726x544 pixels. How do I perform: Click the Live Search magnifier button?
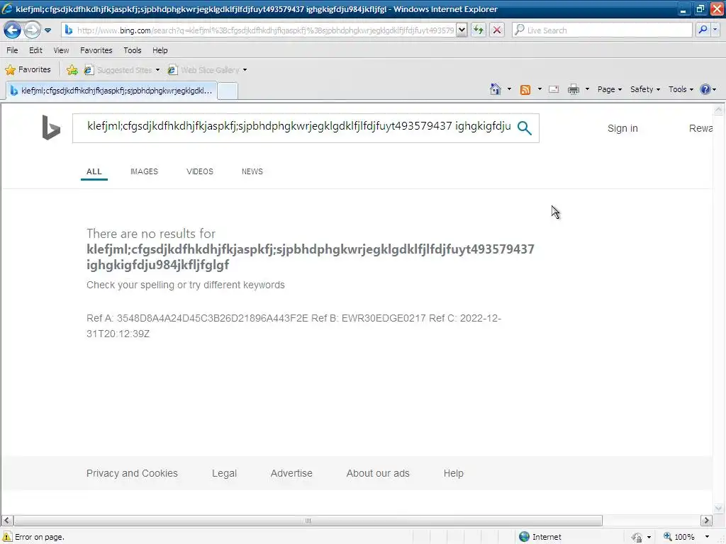(x=703, y=30)
